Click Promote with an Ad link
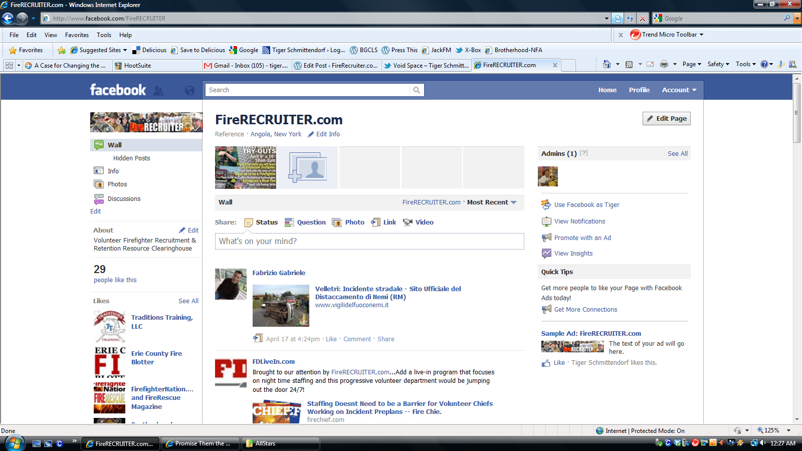This screenshot has height=451, width=802. tap(582, 238)
